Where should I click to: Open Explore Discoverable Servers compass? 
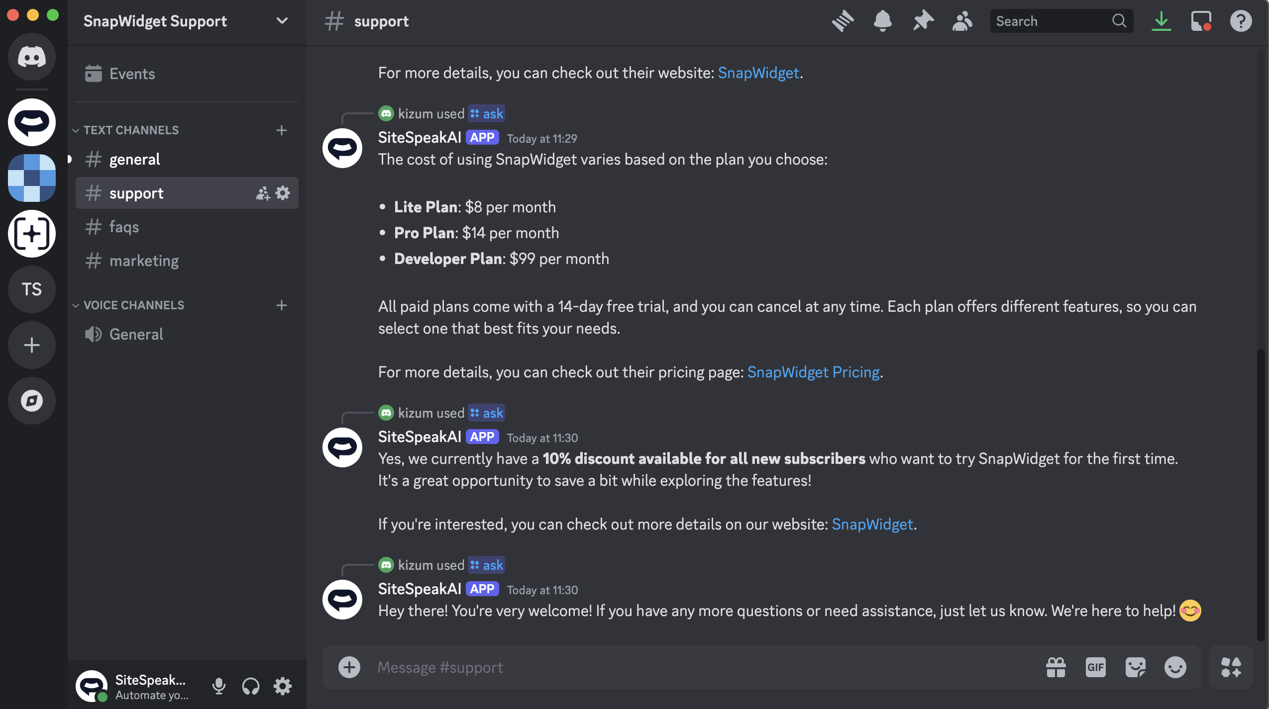(32, 401)
